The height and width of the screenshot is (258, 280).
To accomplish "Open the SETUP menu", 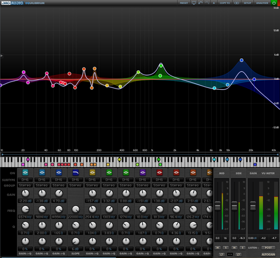I will 247,3.
